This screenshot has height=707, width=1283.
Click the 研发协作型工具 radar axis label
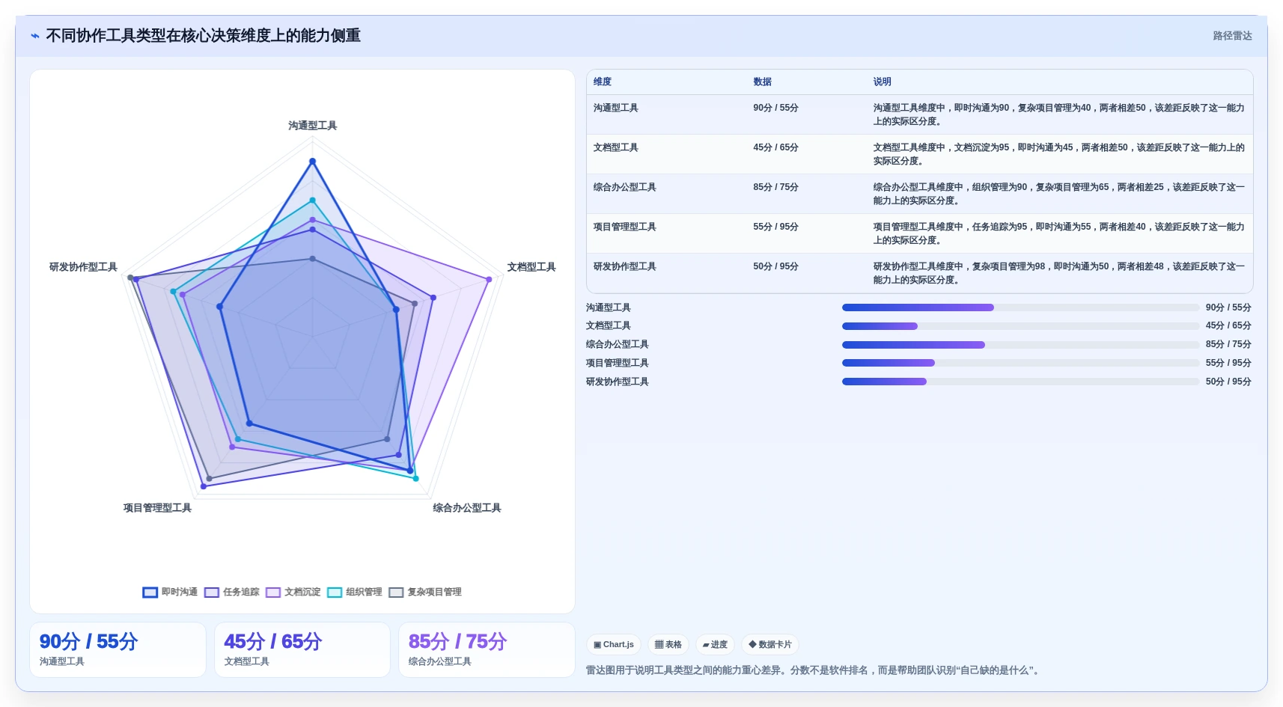point(83,267)
